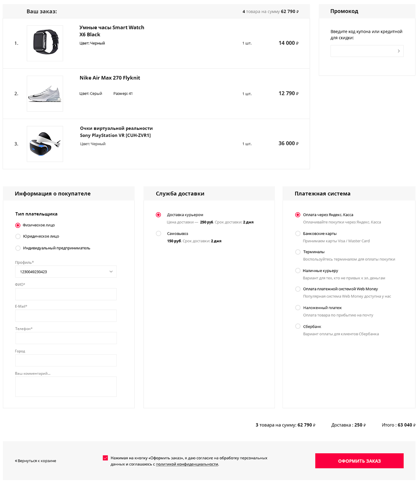
Task: Go back via Вернуться к корзине link
Action: click(x=36, y=461)
